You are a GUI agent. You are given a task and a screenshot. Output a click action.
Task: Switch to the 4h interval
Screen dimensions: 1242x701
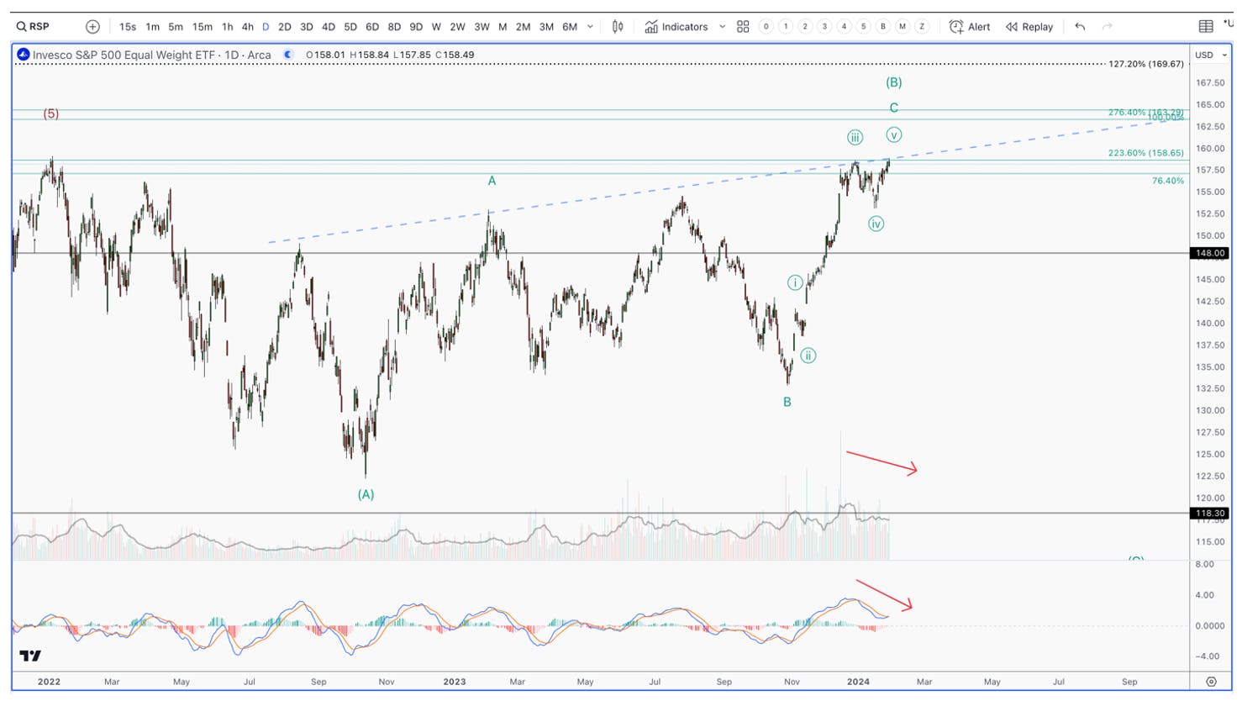pyautogui.click(x=247, y=27)
